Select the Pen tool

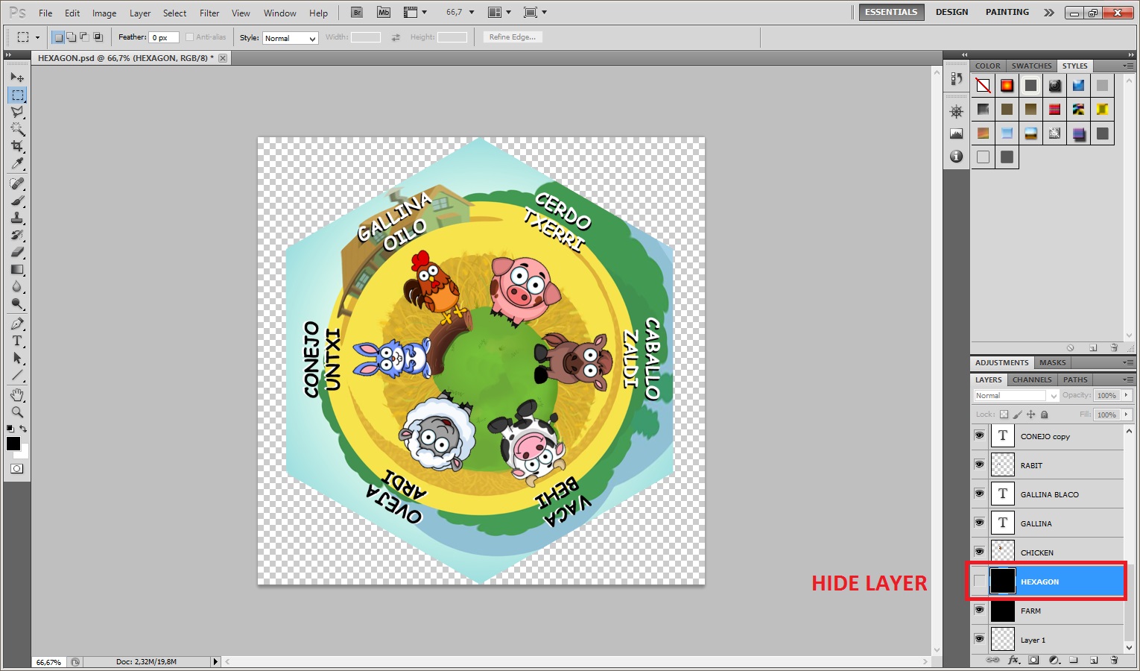[x=17, y=324]
